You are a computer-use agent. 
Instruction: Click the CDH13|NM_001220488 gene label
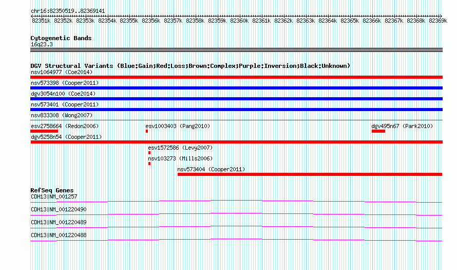click(x=59, y=235)
